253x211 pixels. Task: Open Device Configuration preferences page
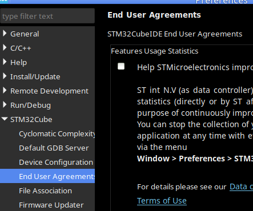click(x=56, y=163)
